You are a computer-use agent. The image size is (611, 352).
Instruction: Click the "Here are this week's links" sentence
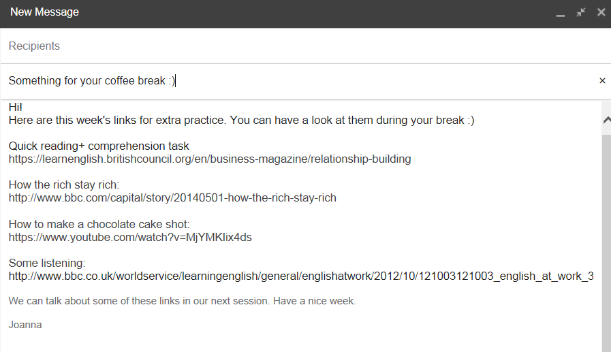coord(241,121)
